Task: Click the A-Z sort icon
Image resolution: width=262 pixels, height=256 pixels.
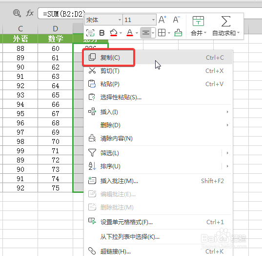Action: click(92, 166)
